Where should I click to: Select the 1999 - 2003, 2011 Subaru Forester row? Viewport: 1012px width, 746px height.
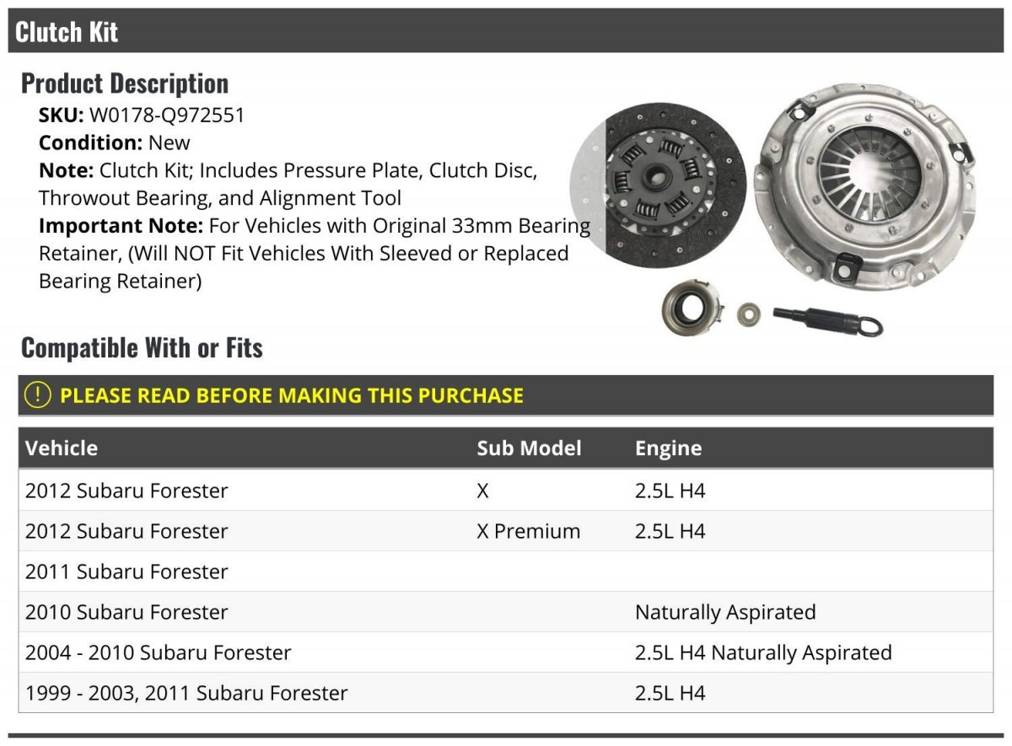tap(186, 693)
